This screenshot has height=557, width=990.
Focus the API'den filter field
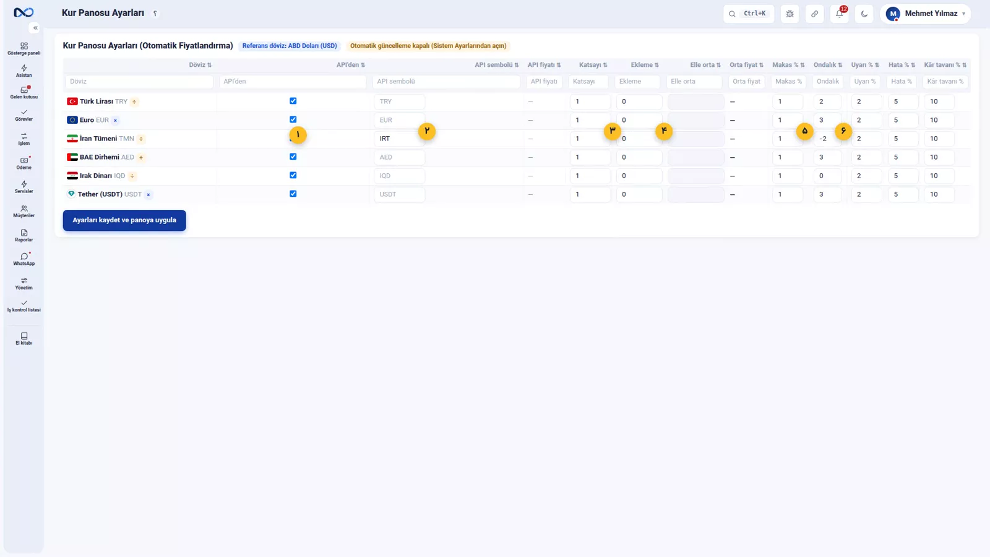(x=293, y=82)
